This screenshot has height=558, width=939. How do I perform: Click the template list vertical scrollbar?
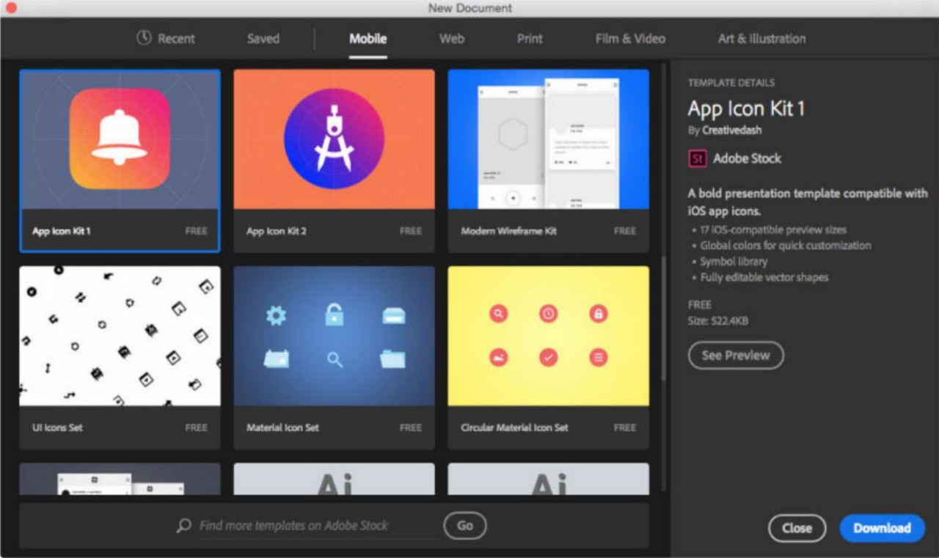coord(663,319)
